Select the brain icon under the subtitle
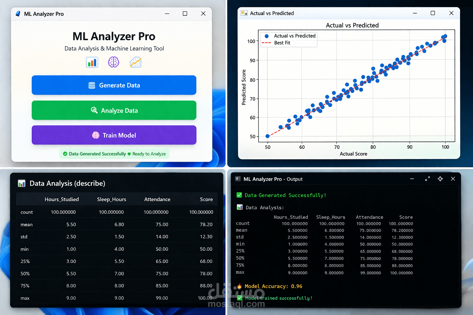Image resolution: width=473 pixels, height=315 pixels. point(114,62)
